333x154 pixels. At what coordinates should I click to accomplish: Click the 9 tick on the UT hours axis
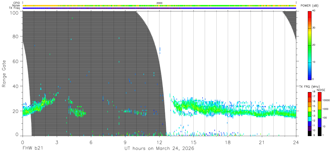coord(125,142)
